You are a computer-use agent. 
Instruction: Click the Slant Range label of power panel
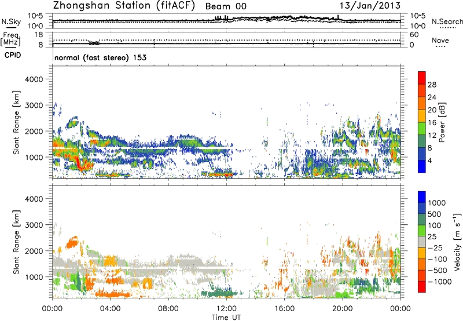[x=16, y=122]
